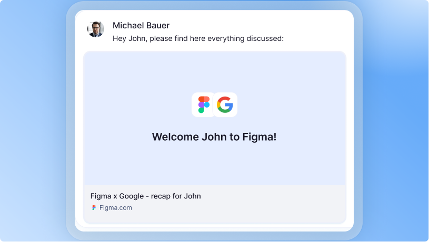Click the message text "Hey John, please find here everything discussed:"
Image resolution: width=429 pixels, height=242 pixels.
pyautogui.click(x=198, y=38)
